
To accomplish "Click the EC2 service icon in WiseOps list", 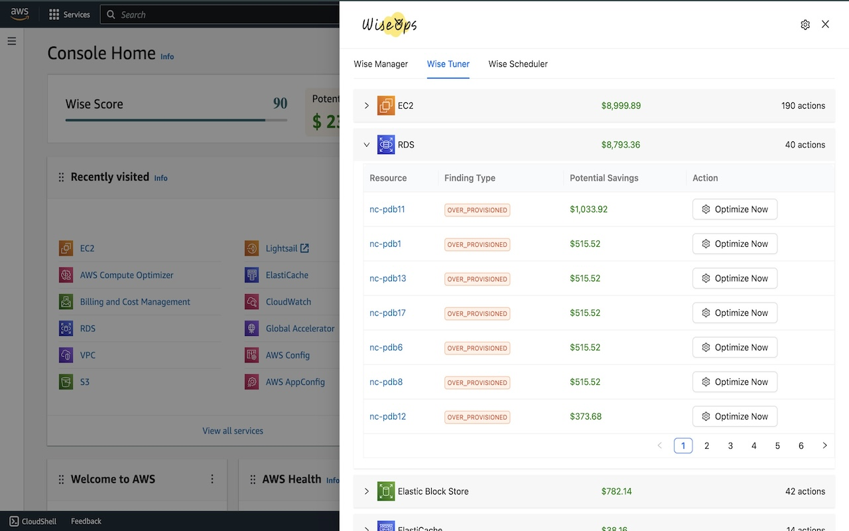I will 386,106.
